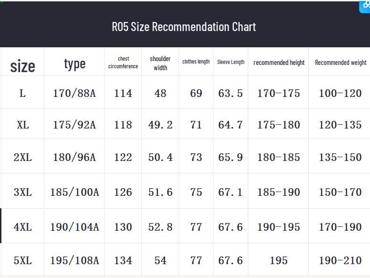This screenshot has width=370, height=278.
Task: Click the 'type' column header
Action: (x=74, y=64)
